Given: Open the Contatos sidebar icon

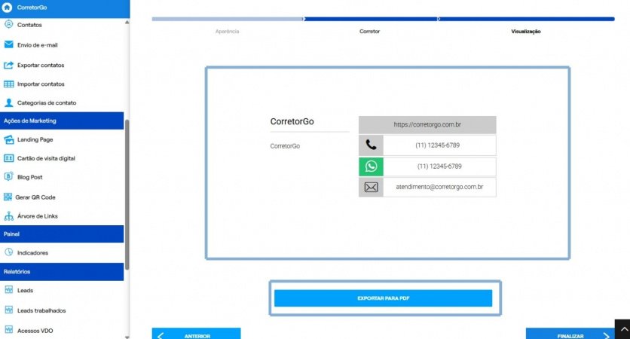Looking at the screenshot, I should tap(8, 24).
